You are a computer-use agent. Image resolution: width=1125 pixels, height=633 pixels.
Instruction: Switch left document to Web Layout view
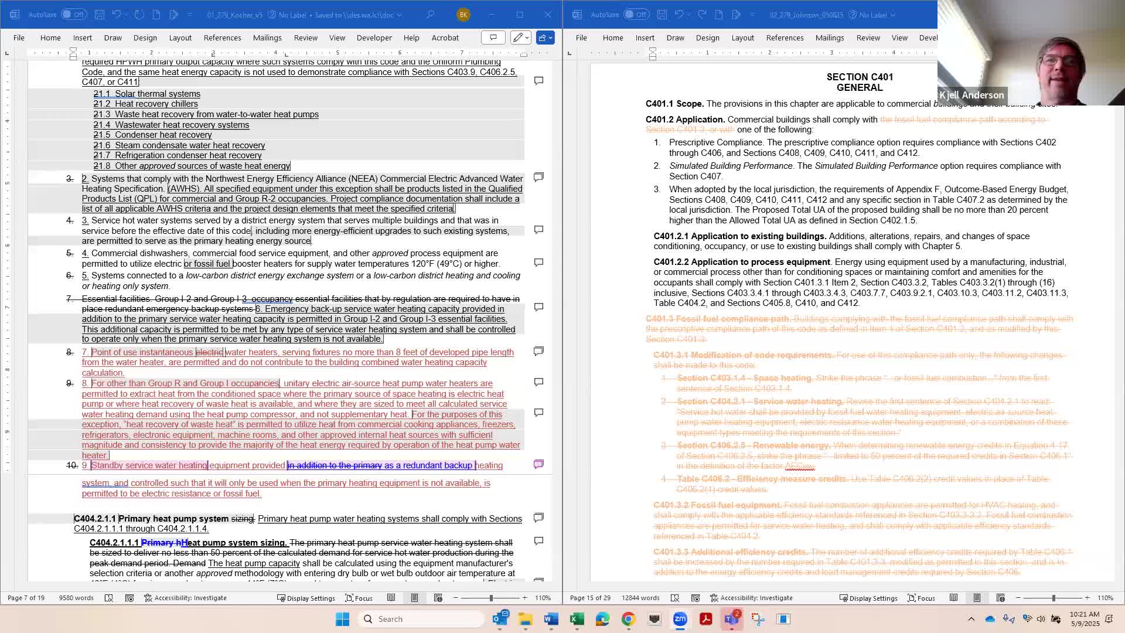(438, 598)
